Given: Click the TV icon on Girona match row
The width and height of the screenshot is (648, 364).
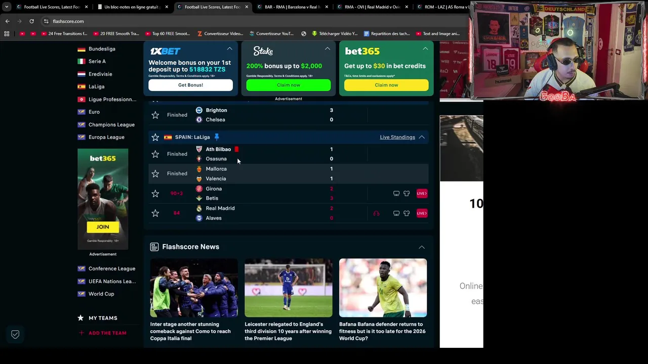Looking at the screenshot, I should pyautogui.click(x=396, y=194).
